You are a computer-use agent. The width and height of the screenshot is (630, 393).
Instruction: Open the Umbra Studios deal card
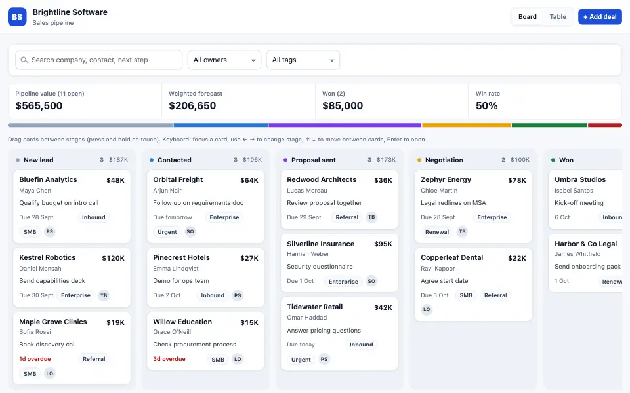pyautogui.click(x=585, y=199)
